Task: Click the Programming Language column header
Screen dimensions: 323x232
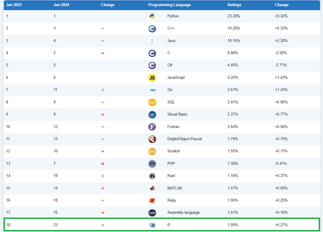Action: coord(169,5)
